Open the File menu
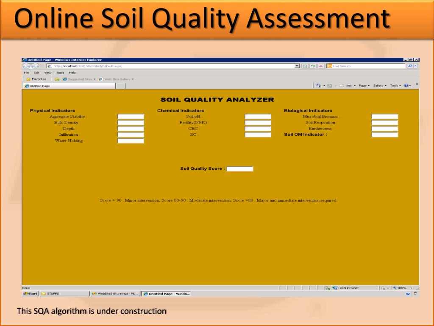The image size is (434, 326). pyautogui.click(x=26, y=73)
